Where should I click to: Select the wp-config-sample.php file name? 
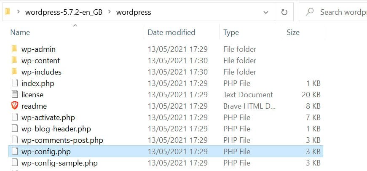59,163
